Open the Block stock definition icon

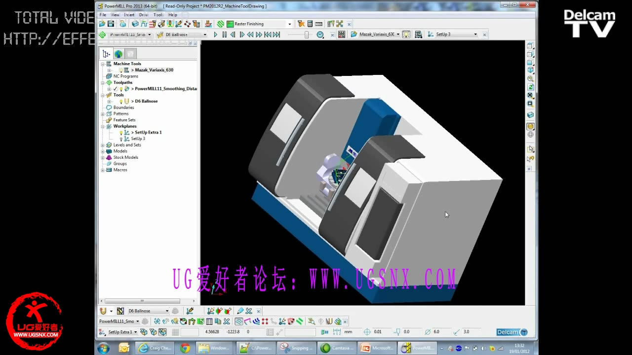(135, 24)
